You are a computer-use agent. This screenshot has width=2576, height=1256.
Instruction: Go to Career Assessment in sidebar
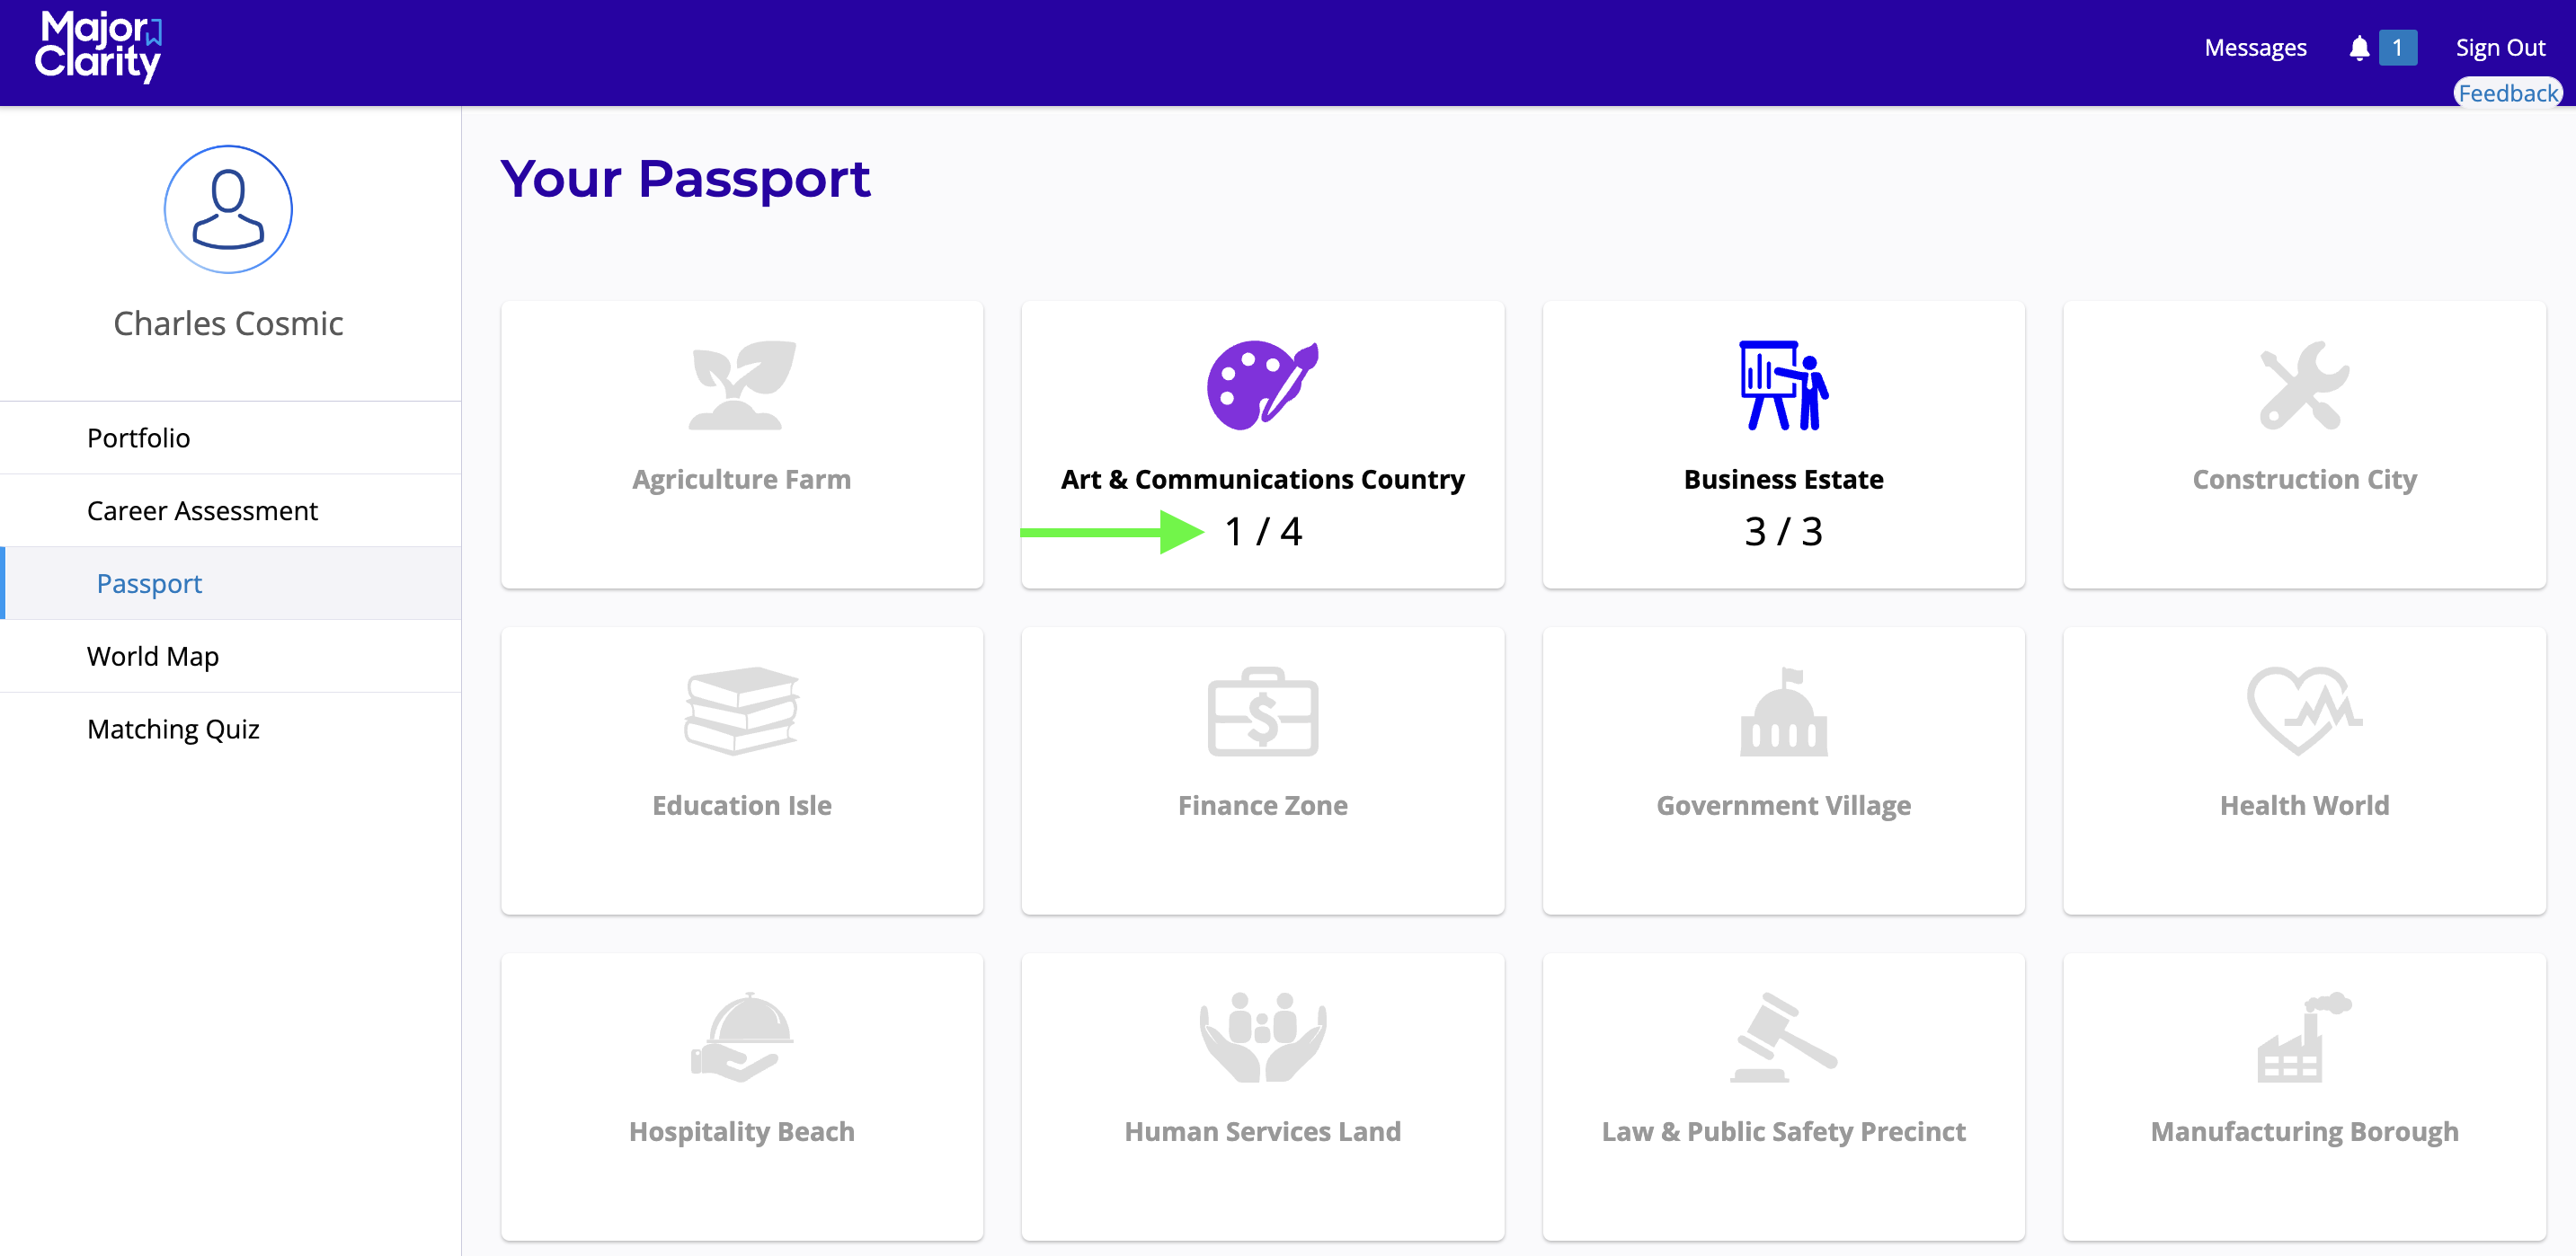[202, 510]
